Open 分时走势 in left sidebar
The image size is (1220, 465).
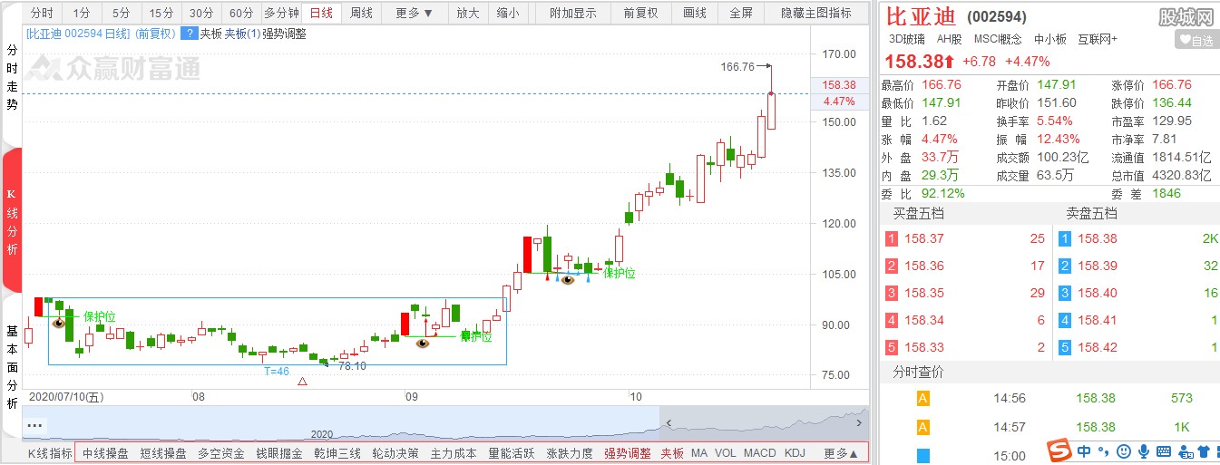(x=12, y=78)
